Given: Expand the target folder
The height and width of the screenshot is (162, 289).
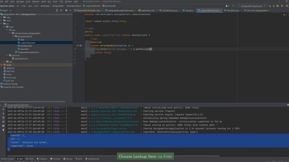Looking at the screenshot, I should [1, 65].
